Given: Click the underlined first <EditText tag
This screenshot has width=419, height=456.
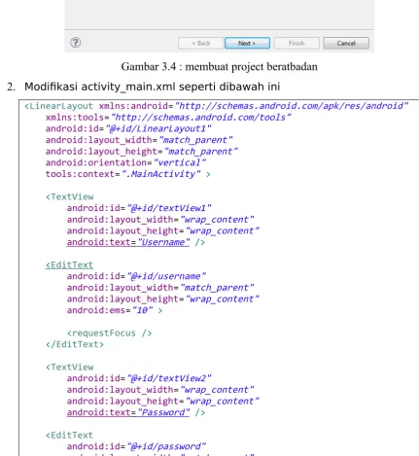Looking at the screenshot, I should (69, 265).
